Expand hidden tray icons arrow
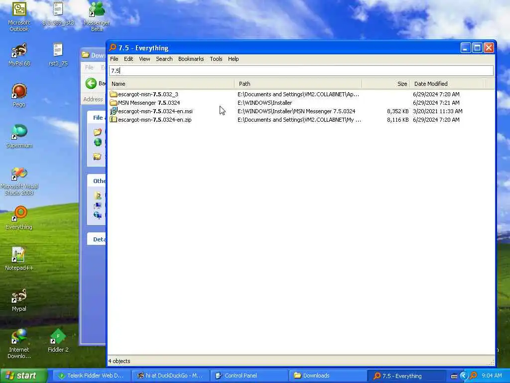 point(464,376)
